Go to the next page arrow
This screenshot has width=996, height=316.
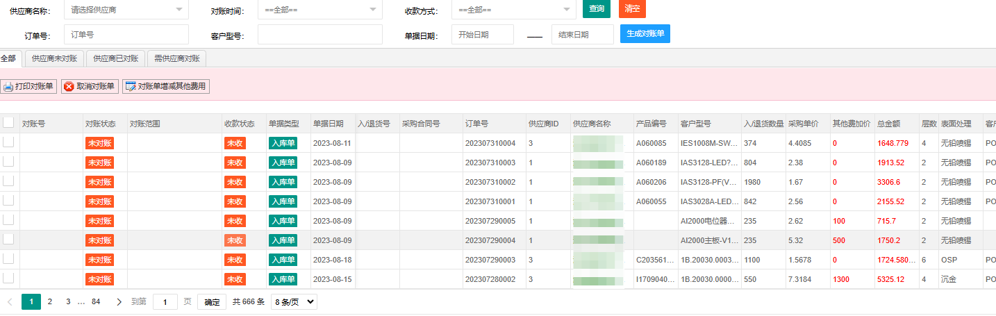tap(119, 302)
